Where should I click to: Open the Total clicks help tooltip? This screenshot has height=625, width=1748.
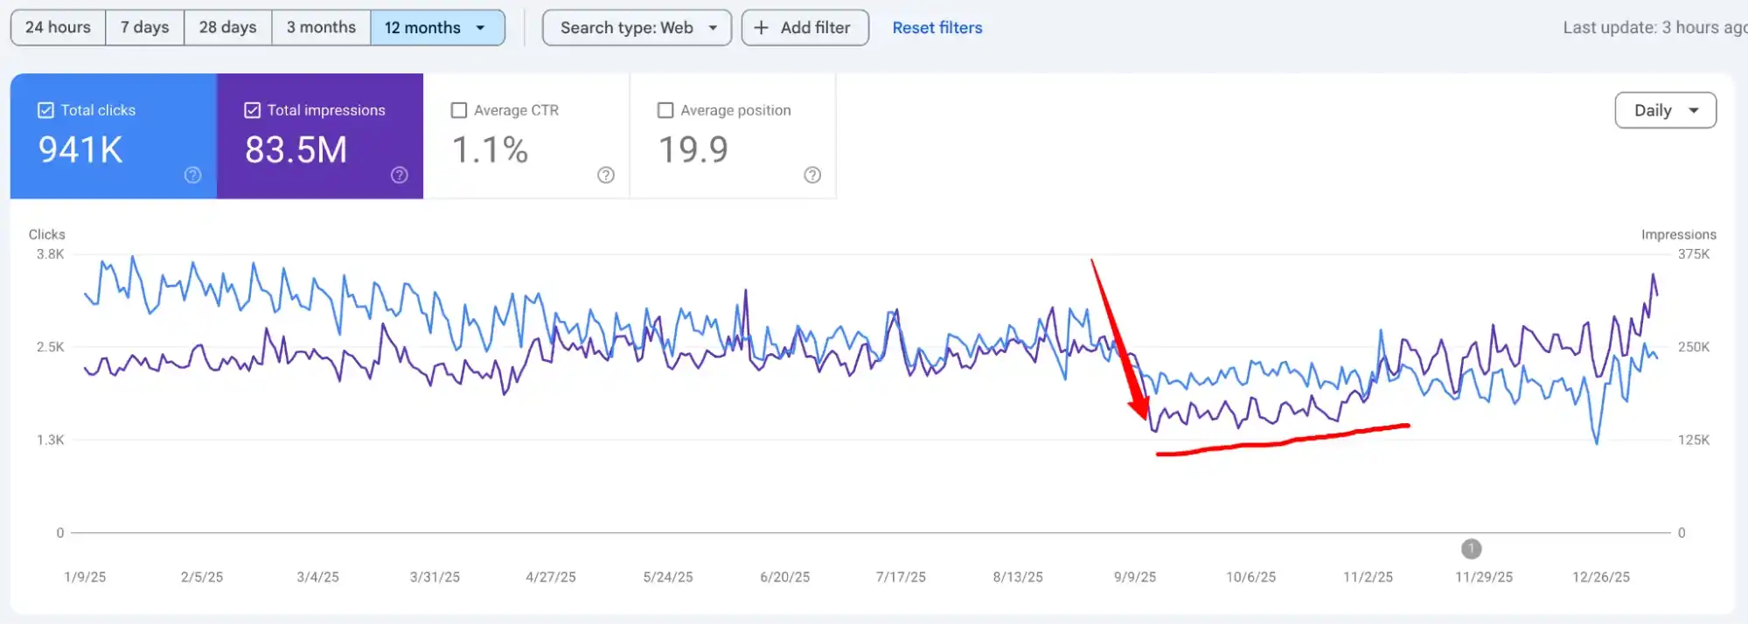click(x=192, y=175)
